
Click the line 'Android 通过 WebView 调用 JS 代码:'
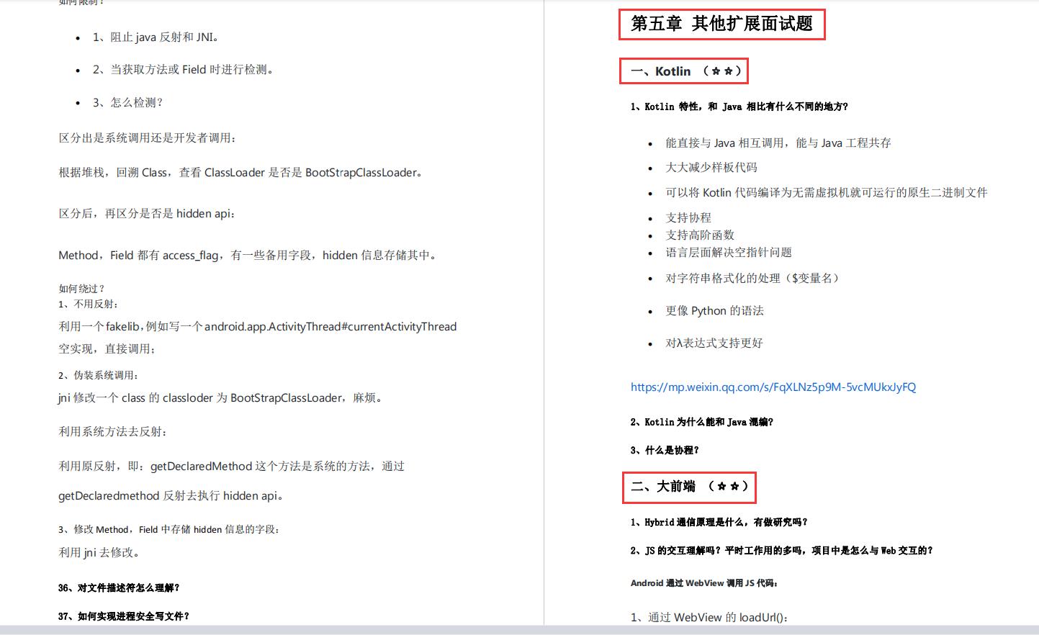(704, 583)
